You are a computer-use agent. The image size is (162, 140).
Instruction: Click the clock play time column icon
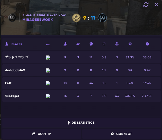tap(147, 44)
